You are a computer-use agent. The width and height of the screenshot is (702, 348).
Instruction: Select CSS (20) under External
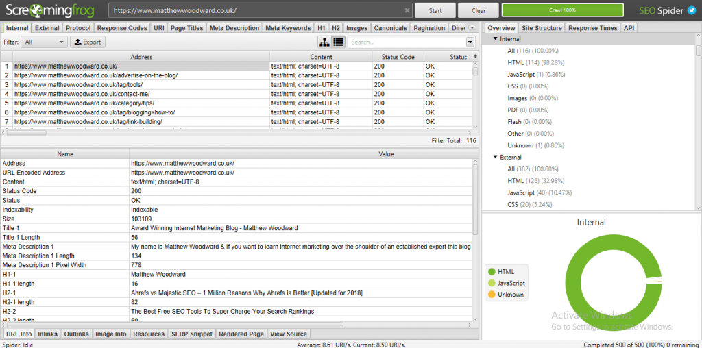(x=530, y=204)
